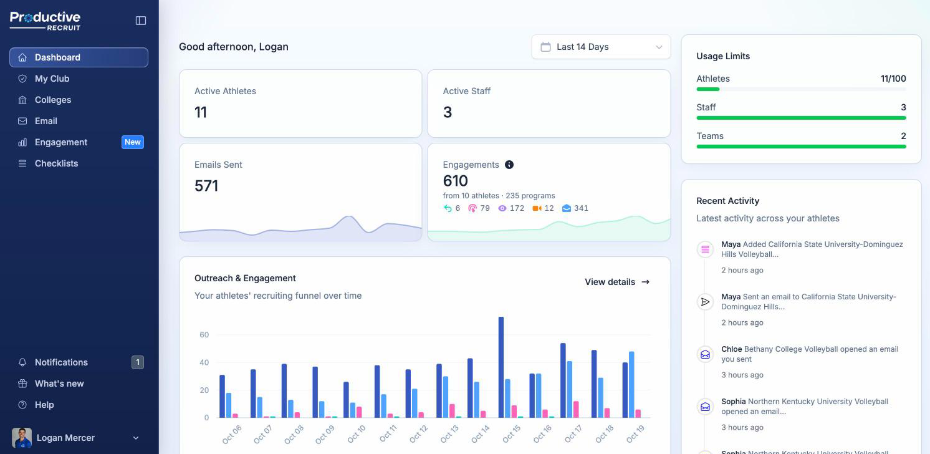The height and width of the screenshot is (454, 930).
Task: Click the clicks icon showing 79
Action: (472, 208)
